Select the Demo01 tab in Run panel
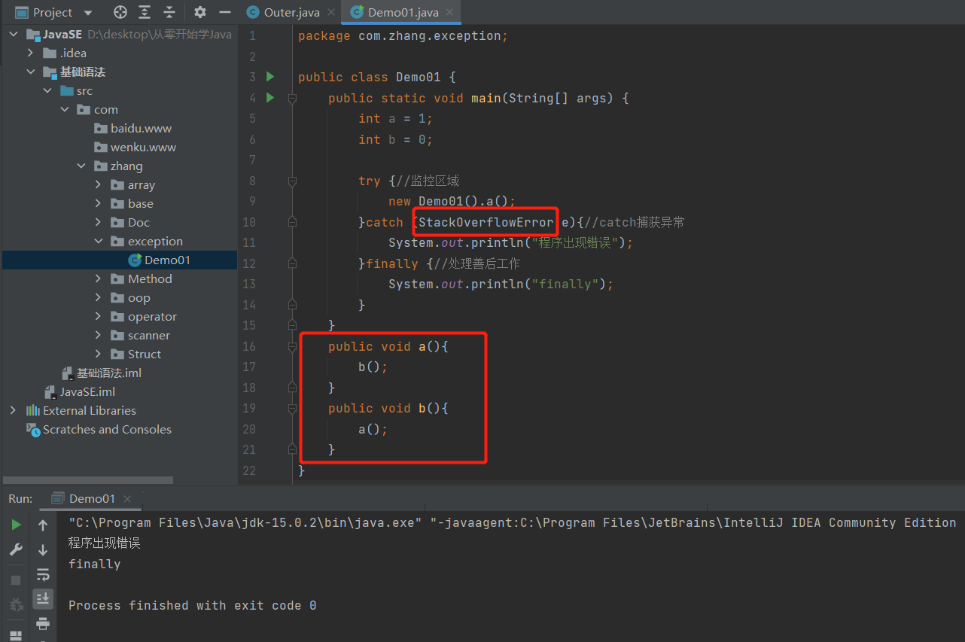The width and height of the screenshot is (965, 642). click(x=92, y=498)
